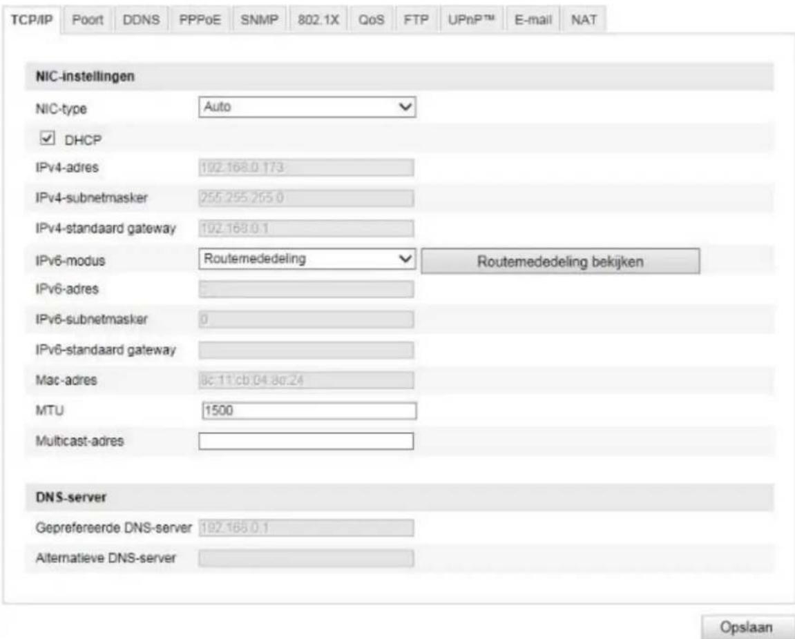
Task: Click the Alternatieve DNS-server field
Action: (x=306, y=558)
